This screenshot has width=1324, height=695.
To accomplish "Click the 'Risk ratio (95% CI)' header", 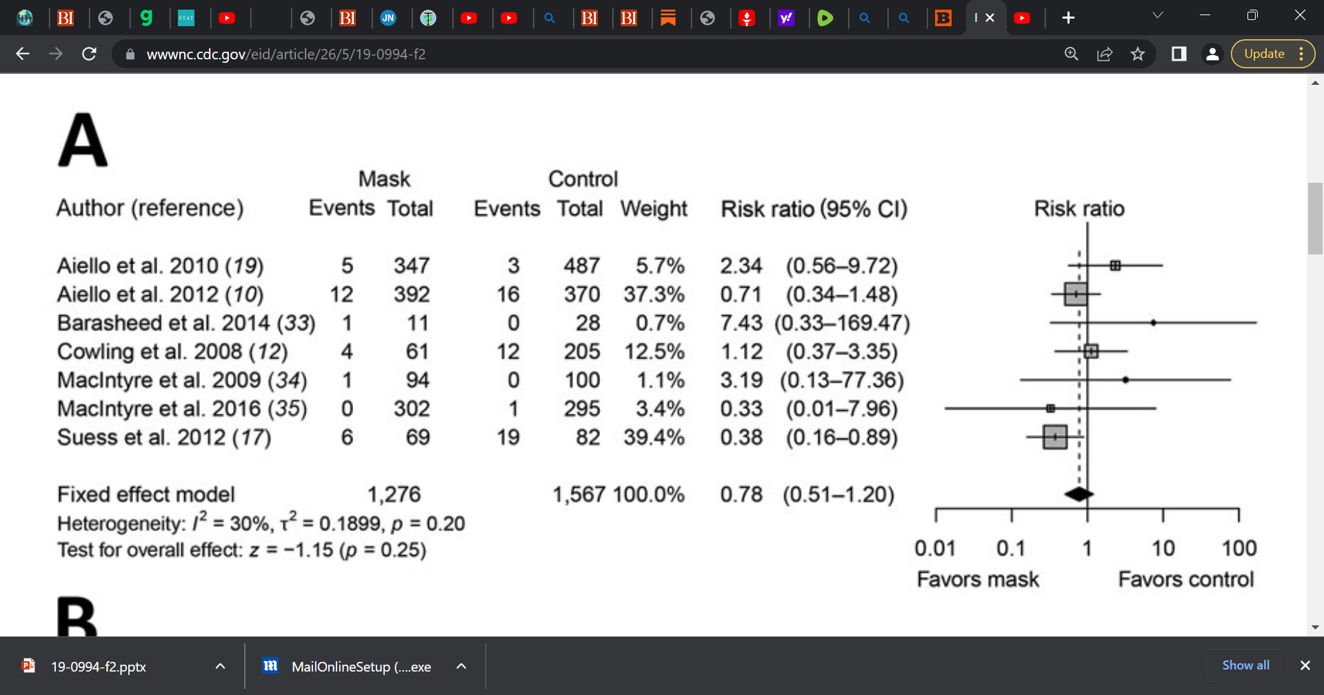I will (x=814, y=209).
